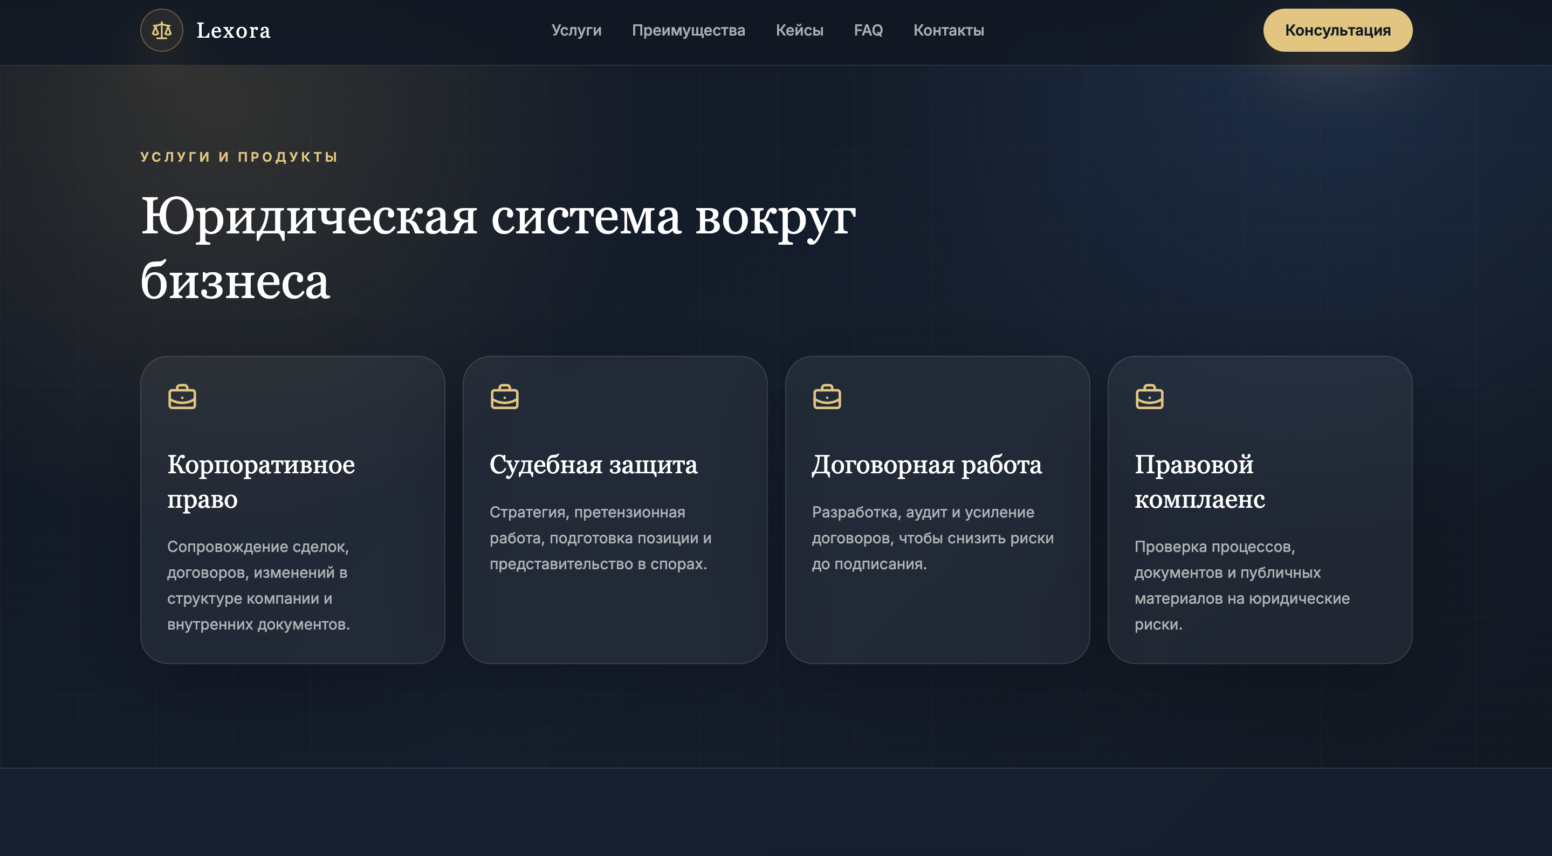Image resolution: width=1552 pixels, height=856 pixels.
Task: Select the Корпоративное право card title
Action: [261, 481]
